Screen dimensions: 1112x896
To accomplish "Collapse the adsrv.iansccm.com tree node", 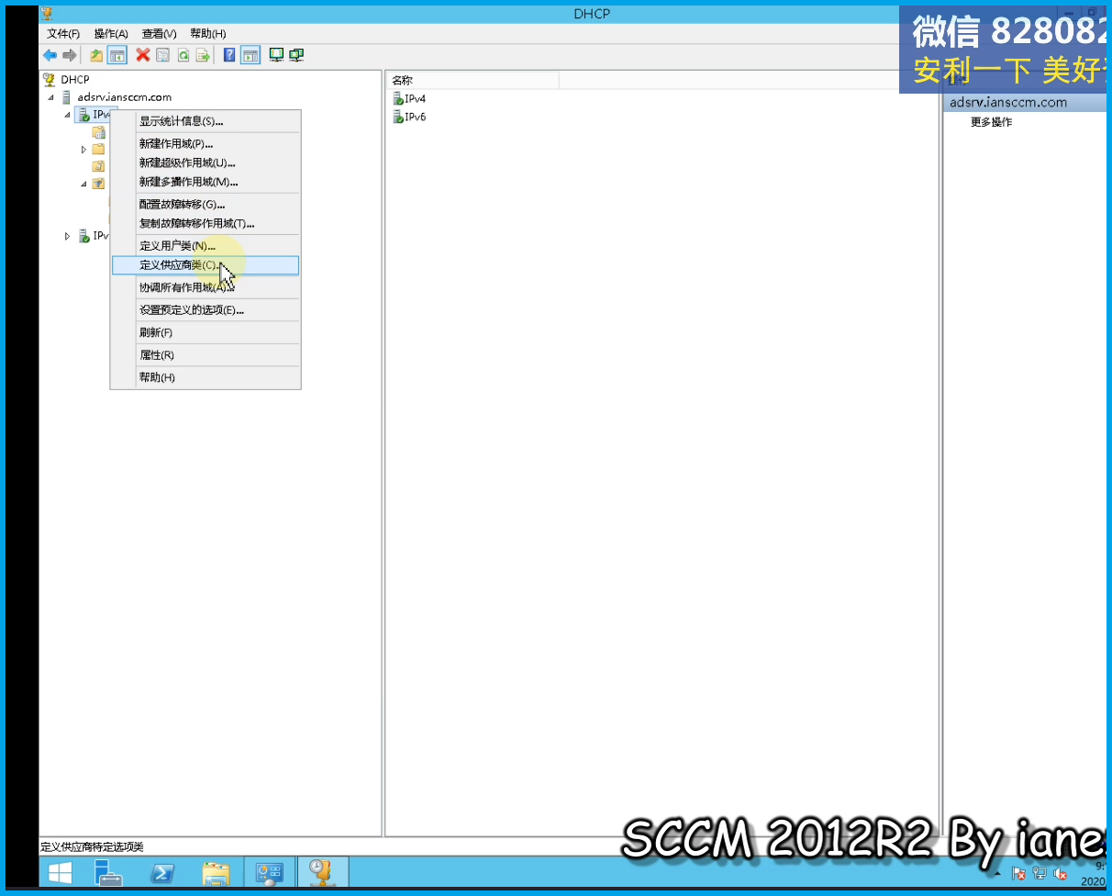I will 51,97.
